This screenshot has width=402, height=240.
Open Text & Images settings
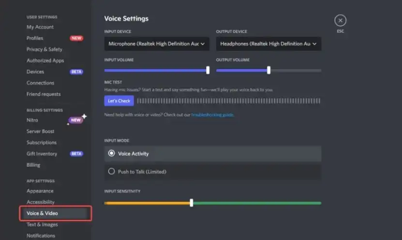(42, 225)
